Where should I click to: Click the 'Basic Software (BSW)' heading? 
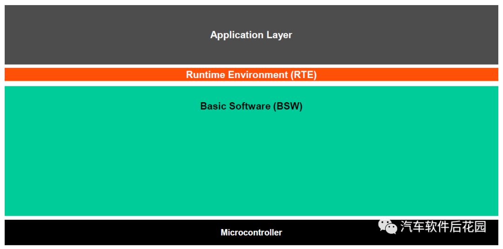(x=251, y=106)
